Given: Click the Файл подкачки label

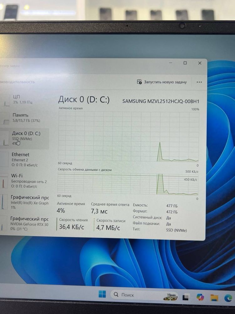Looking at the screenshot, I should point(146,223).
